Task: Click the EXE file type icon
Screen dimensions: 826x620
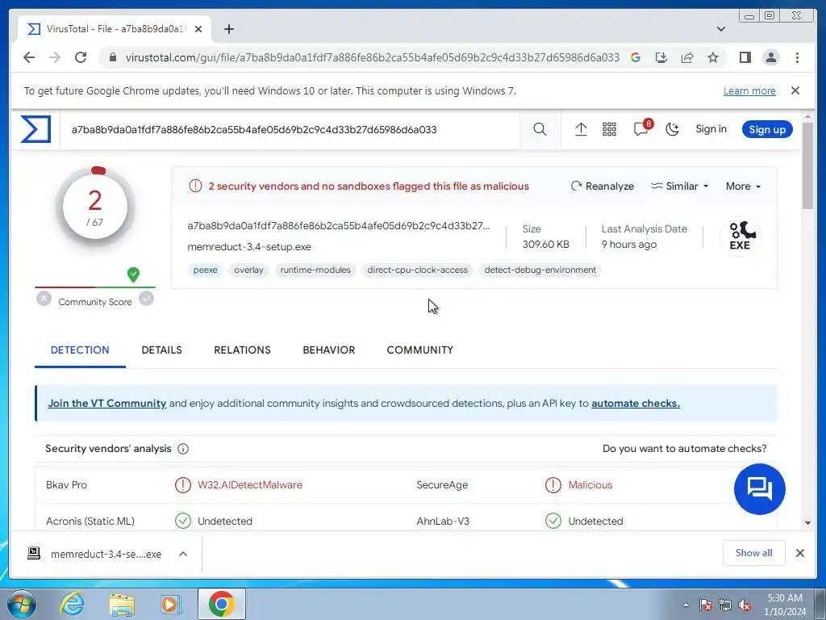Action: [x=740, y=236]
